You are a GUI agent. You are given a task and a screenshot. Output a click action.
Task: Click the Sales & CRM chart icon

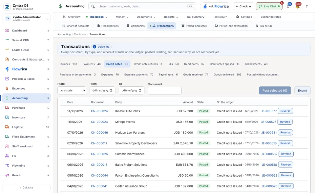(7, 40)
